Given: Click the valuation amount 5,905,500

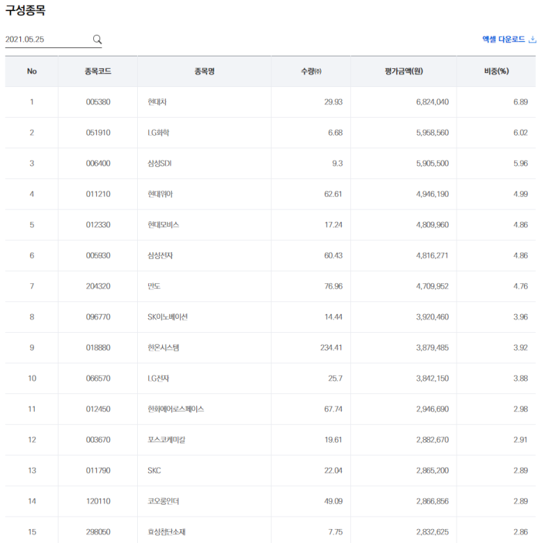Looking at the screenshot, I should click(432, 164).
